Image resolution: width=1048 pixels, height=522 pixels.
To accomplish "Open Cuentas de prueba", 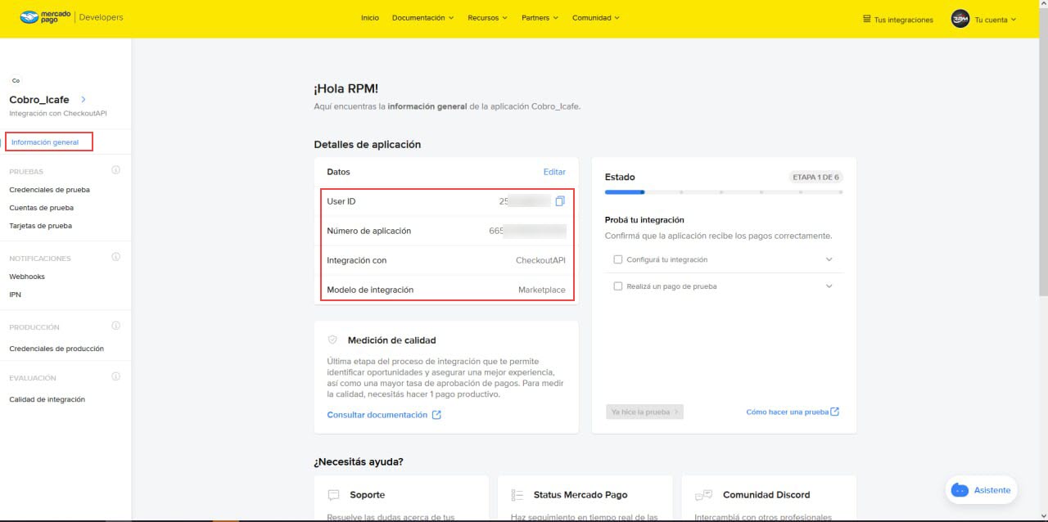I will (41, 208).
